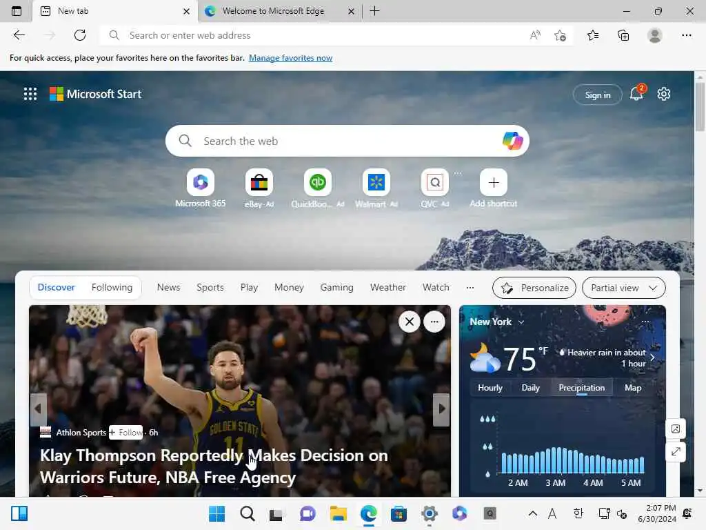
Task: Select the Precipitation weather tab
Action: 582,388
